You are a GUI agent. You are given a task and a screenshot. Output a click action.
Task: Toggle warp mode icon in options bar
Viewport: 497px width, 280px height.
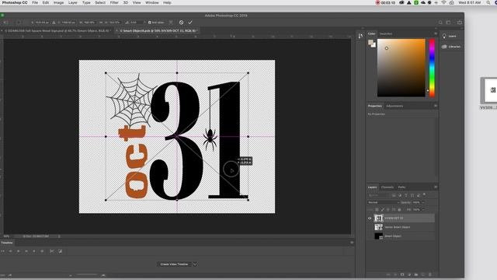click(x=171, y=23)
